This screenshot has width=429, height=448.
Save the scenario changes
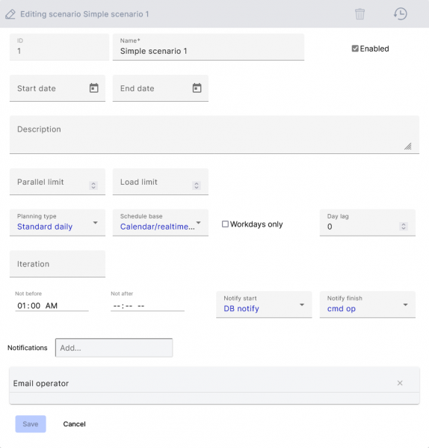coord(31,424)
